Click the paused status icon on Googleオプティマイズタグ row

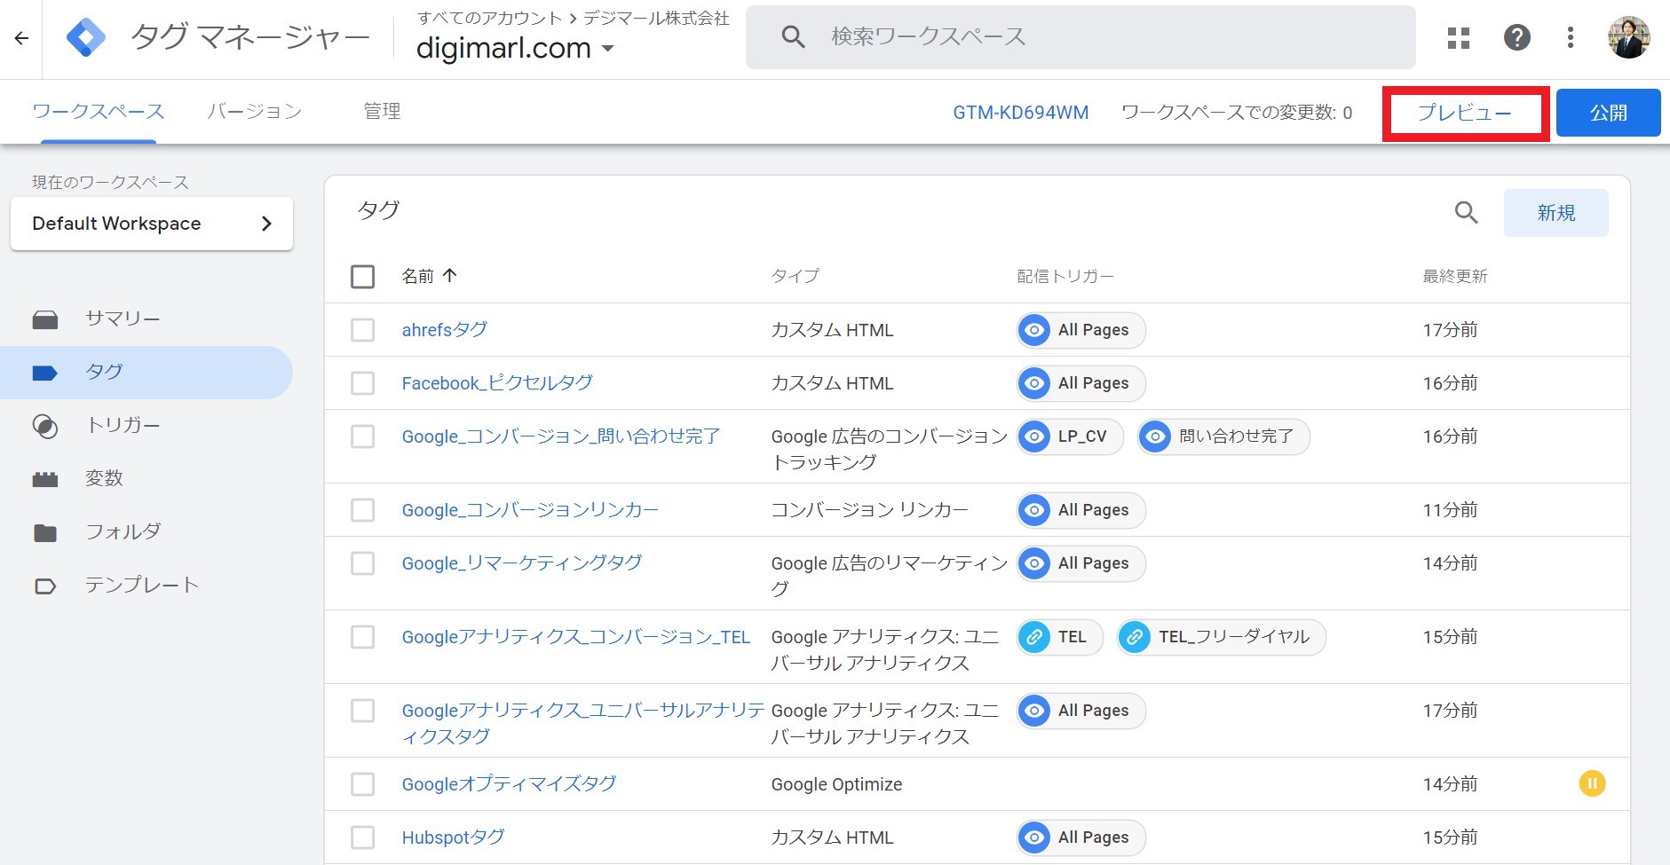(1592, 783)
